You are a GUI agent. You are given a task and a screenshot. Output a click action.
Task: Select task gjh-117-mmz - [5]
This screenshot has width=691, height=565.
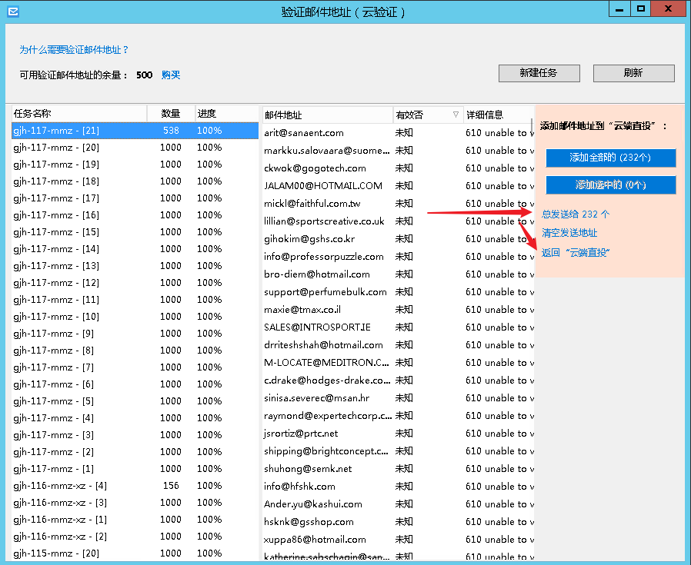pyautogui.click(x=135, y=401)
